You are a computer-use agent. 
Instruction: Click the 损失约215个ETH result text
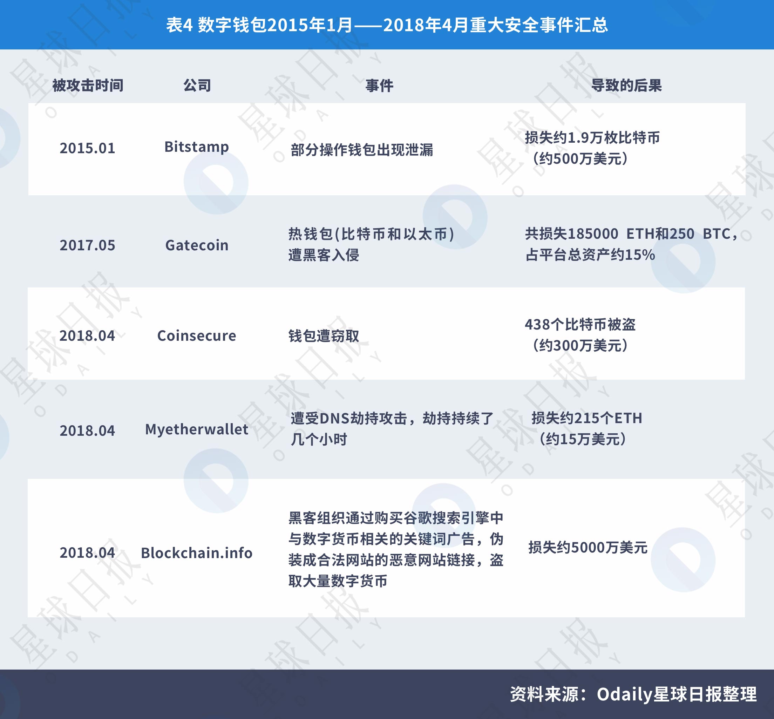click(x=587, y=418)
